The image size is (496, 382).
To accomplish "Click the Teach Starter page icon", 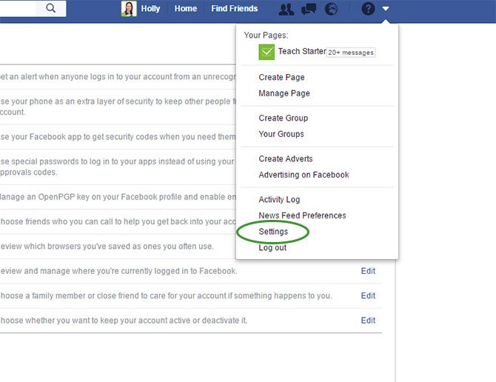I will (x=267, y=52).
